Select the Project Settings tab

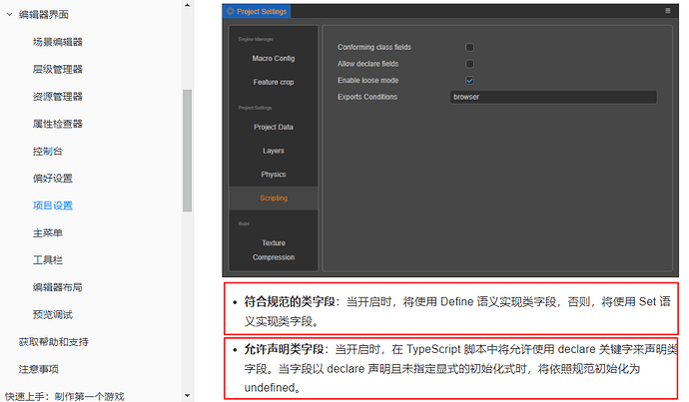(x=257, y=11)
